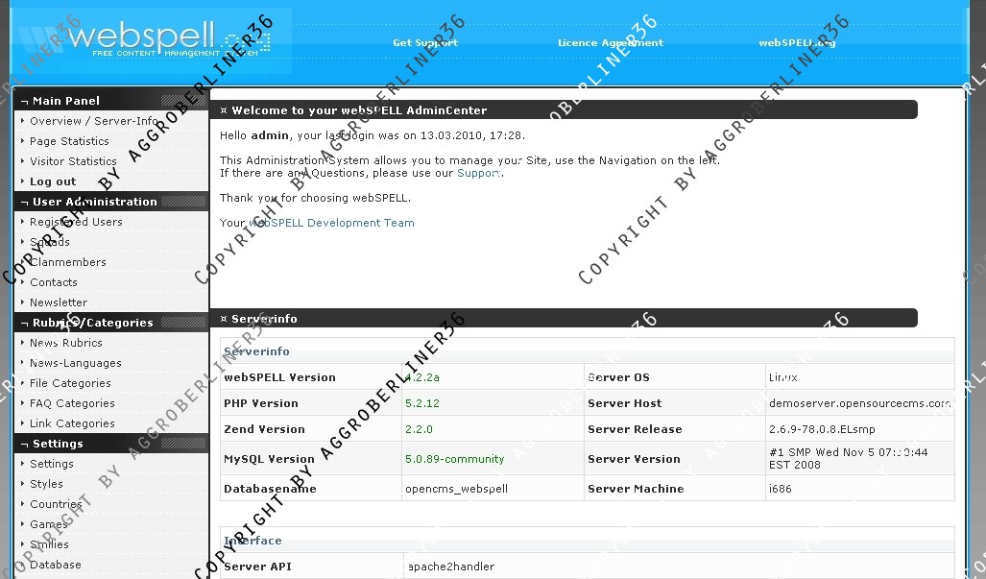Open Styles under Settings
986x579 pixels.
46,484
